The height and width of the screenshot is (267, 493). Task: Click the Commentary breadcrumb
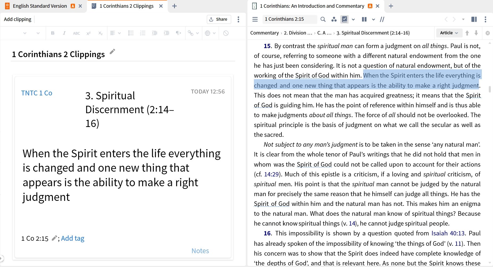(264, 33)
